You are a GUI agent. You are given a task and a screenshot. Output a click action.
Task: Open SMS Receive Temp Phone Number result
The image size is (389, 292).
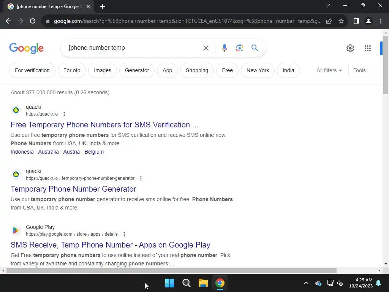point(111,245)
